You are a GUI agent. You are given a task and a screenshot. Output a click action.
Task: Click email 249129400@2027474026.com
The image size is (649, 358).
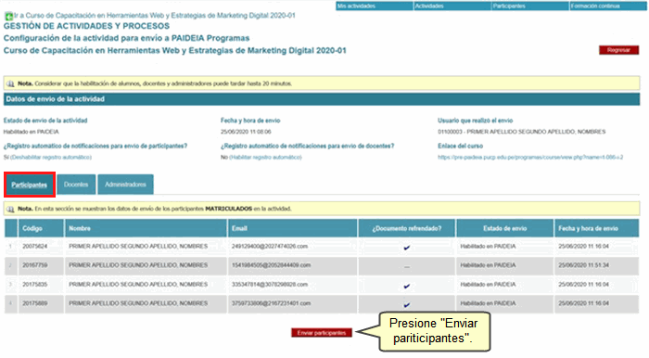coord(270,247)
